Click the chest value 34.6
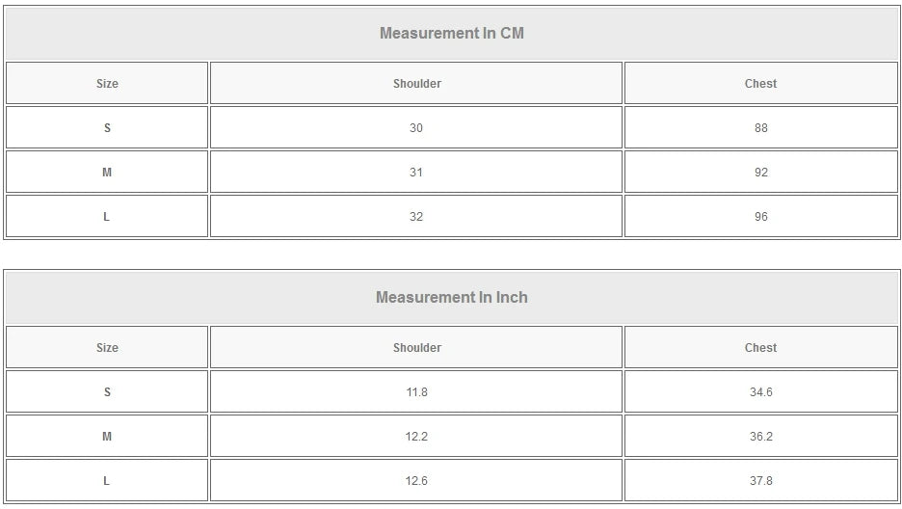Screen dimensions: 902x509 pos(760,392)
